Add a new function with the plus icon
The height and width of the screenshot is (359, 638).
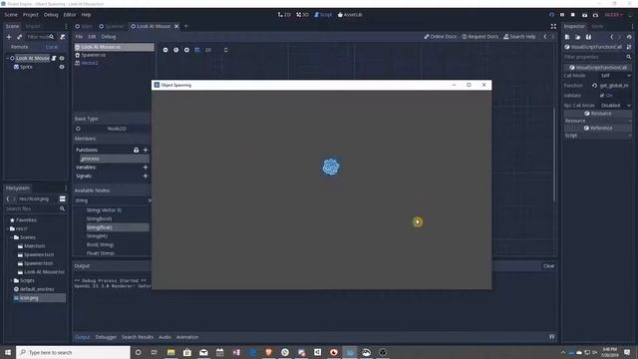146,150
